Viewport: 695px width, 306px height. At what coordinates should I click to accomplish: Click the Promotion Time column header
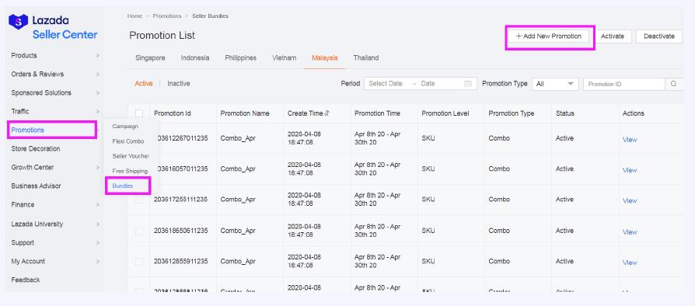coord(377,113)
